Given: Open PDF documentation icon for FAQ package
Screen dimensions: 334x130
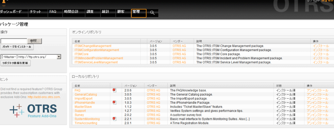Looking at the screenshot, I should click(x=114, y=91).
